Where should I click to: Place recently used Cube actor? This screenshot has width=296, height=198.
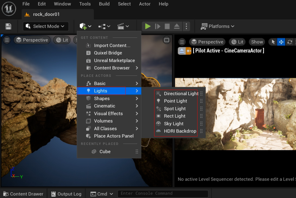tap(109, 152)
